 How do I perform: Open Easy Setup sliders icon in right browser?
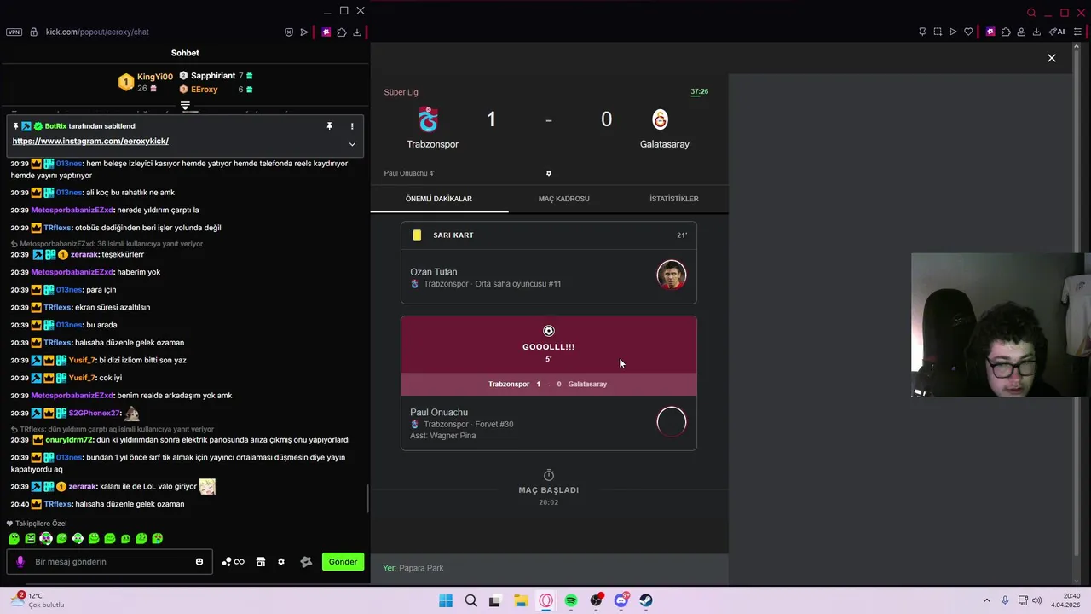point(1077,32)
